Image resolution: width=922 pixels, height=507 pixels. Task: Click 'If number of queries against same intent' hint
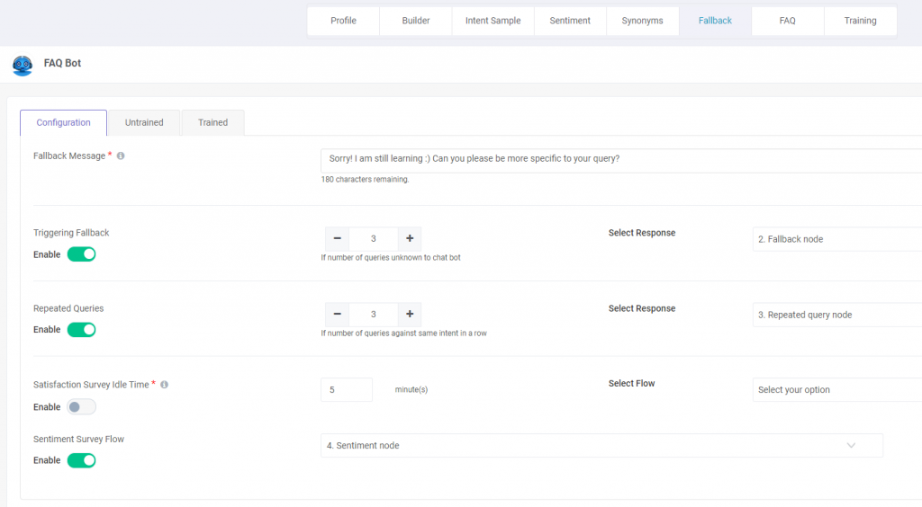pos(403,334)
